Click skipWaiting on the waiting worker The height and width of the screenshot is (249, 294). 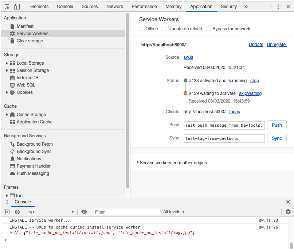coord(250,93)
